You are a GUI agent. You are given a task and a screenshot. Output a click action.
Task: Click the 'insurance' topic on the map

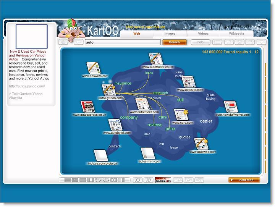(123, 83)
